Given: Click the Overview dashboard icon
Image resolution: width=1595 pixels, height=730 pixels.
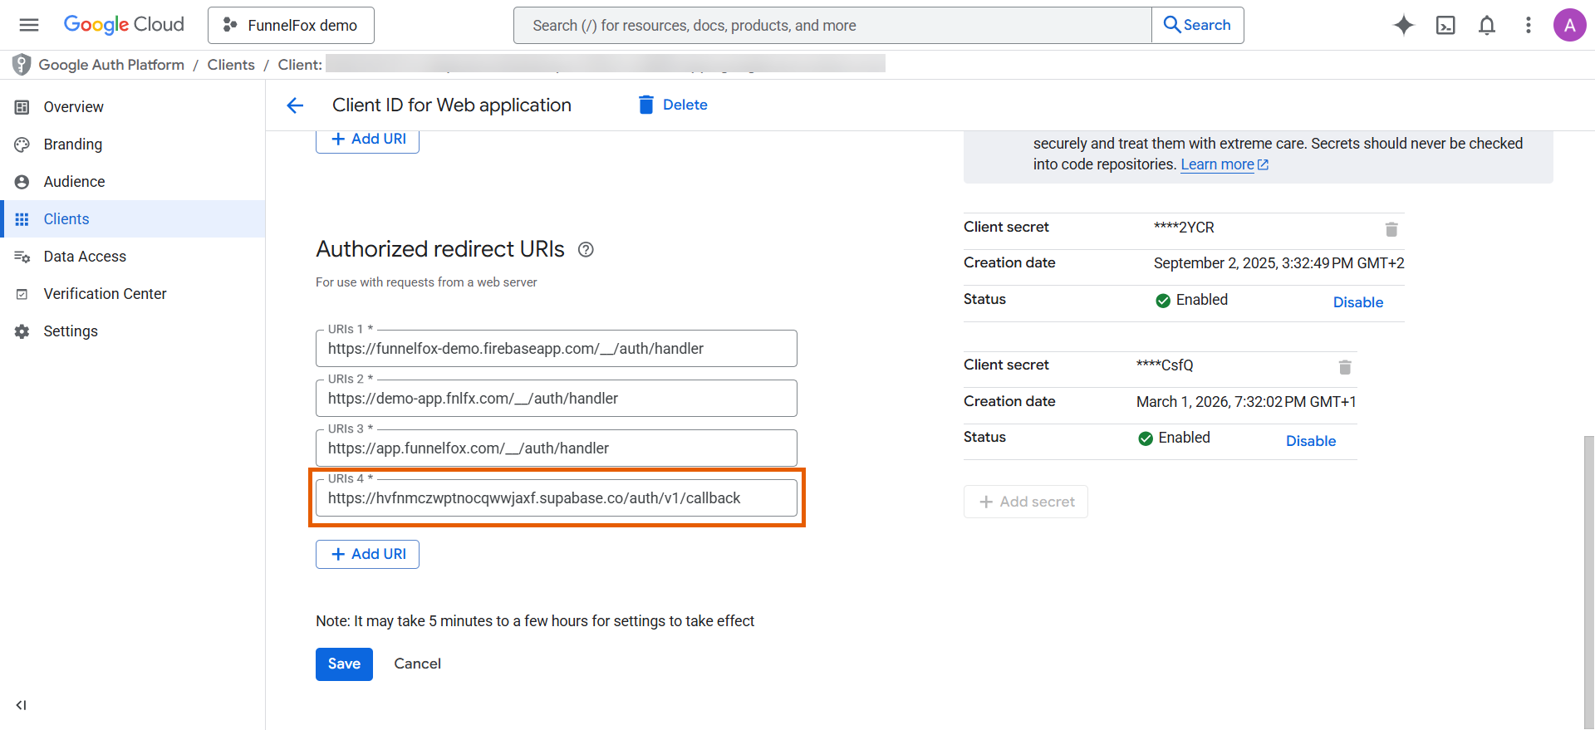Looking at the screenshot, I should (x=22, y=107).
